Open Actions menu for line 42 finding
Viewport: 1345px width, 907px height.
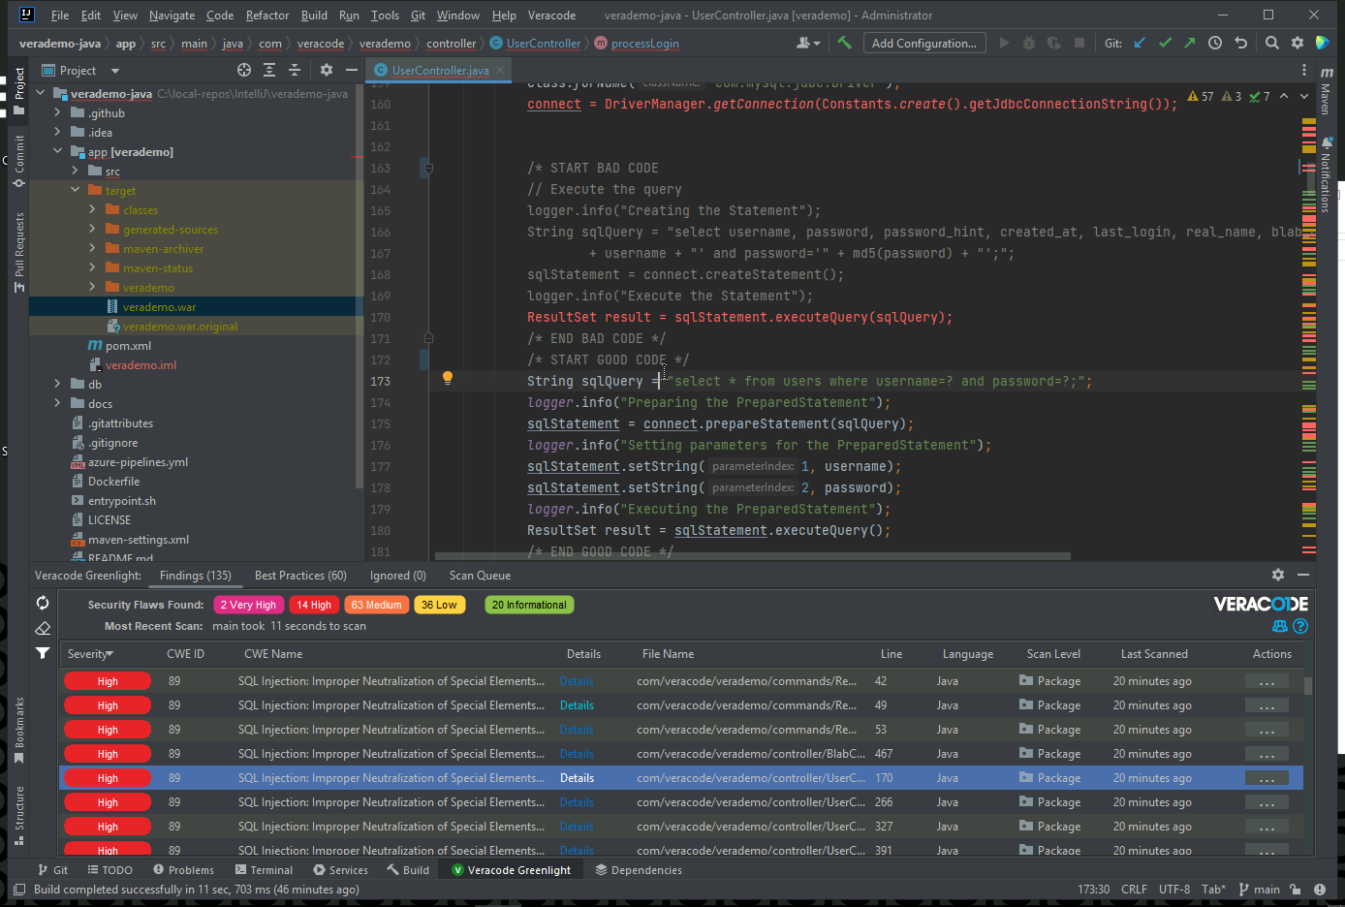(1267, 681)
